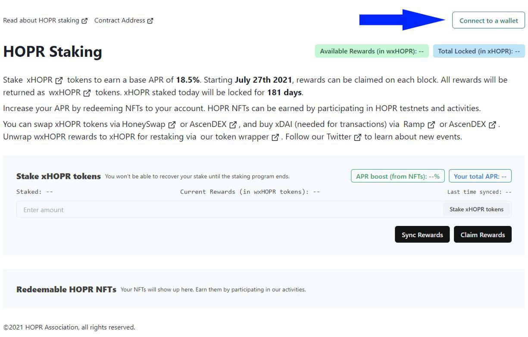528x337 pixels.
Task: Open the xHOPR token link after "Stake"
Action: (x=45, y=80)
